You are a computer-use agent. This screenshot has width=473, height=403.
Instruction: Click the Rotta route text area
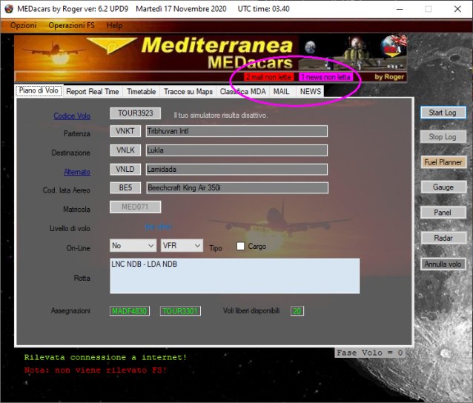pos(235,276)
